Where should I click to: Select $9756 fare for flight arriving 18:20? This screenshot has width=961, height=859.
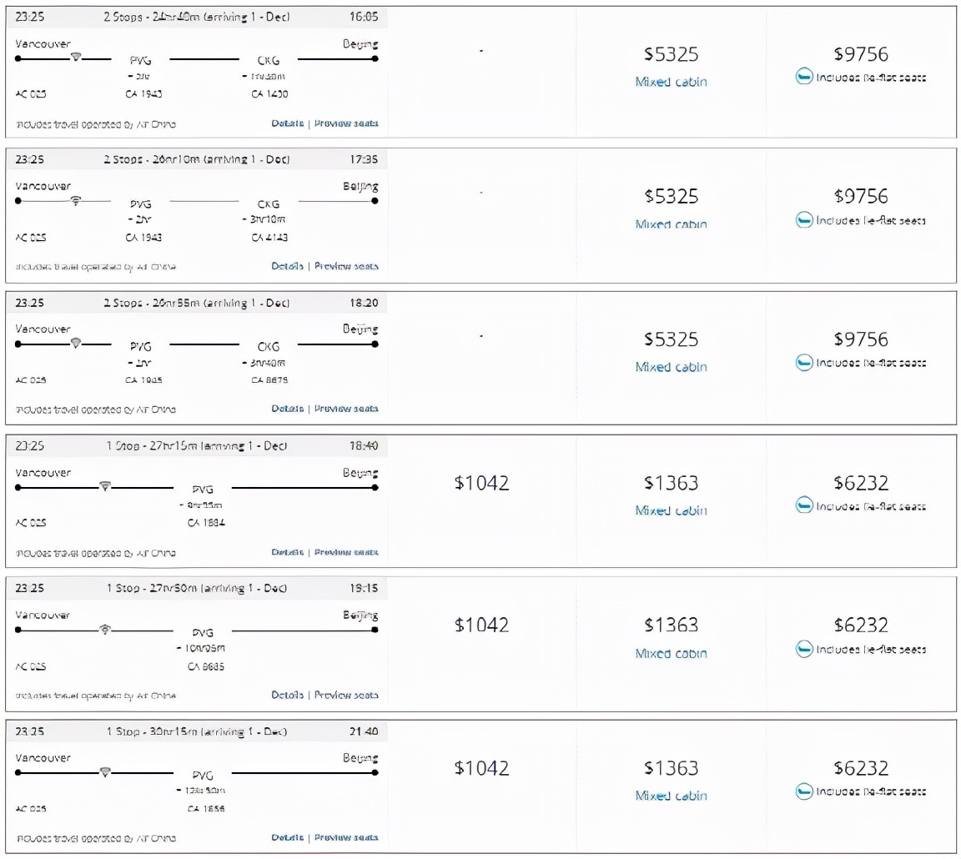[860, 339]
